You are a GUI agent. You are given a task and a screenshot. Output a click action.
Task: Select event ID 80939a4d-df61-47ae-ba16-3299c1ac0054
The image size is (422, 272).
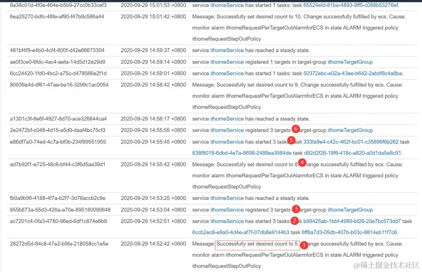[x=59, y=85]
